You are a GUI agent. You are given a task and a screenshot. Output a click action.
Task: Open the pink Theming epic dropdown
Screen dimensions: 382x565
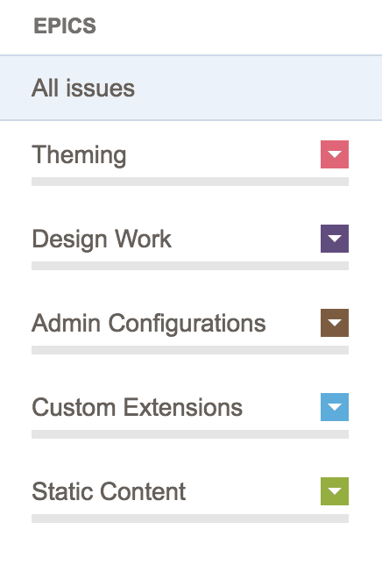point(335,154)
